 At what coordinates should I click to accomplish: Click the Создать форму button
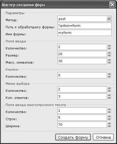[x=73, y=137]
